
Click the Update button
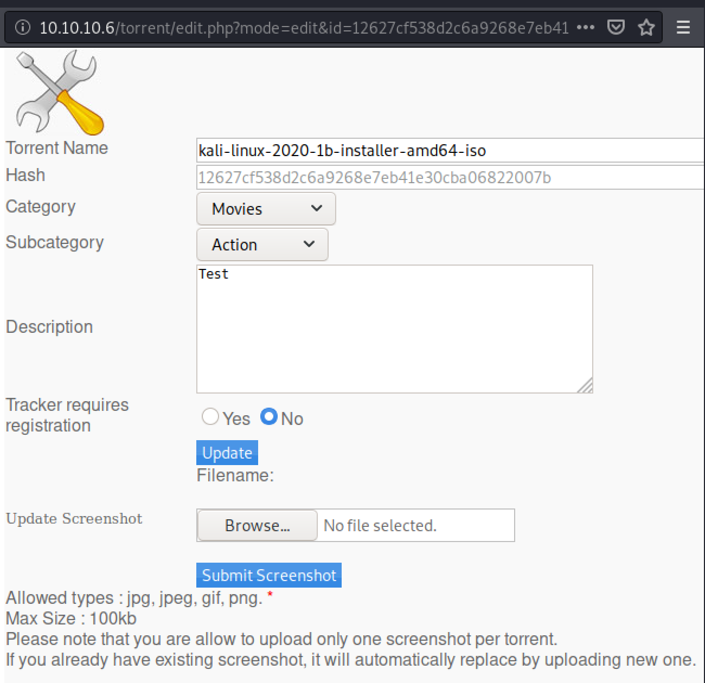tap(227, 453)
